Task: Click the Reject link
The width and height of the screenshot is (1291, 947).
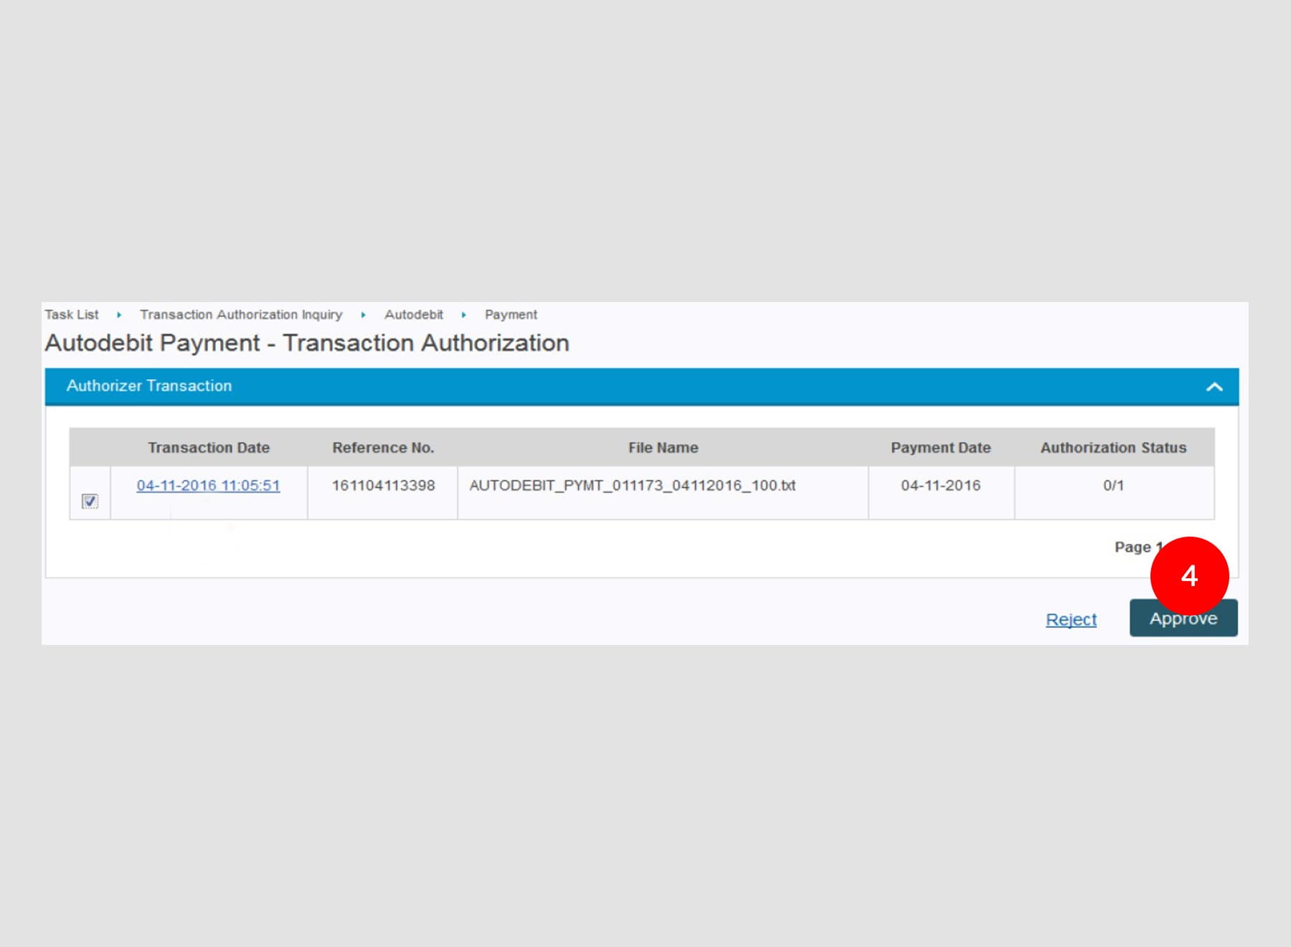Action: tap(1071, 619)
